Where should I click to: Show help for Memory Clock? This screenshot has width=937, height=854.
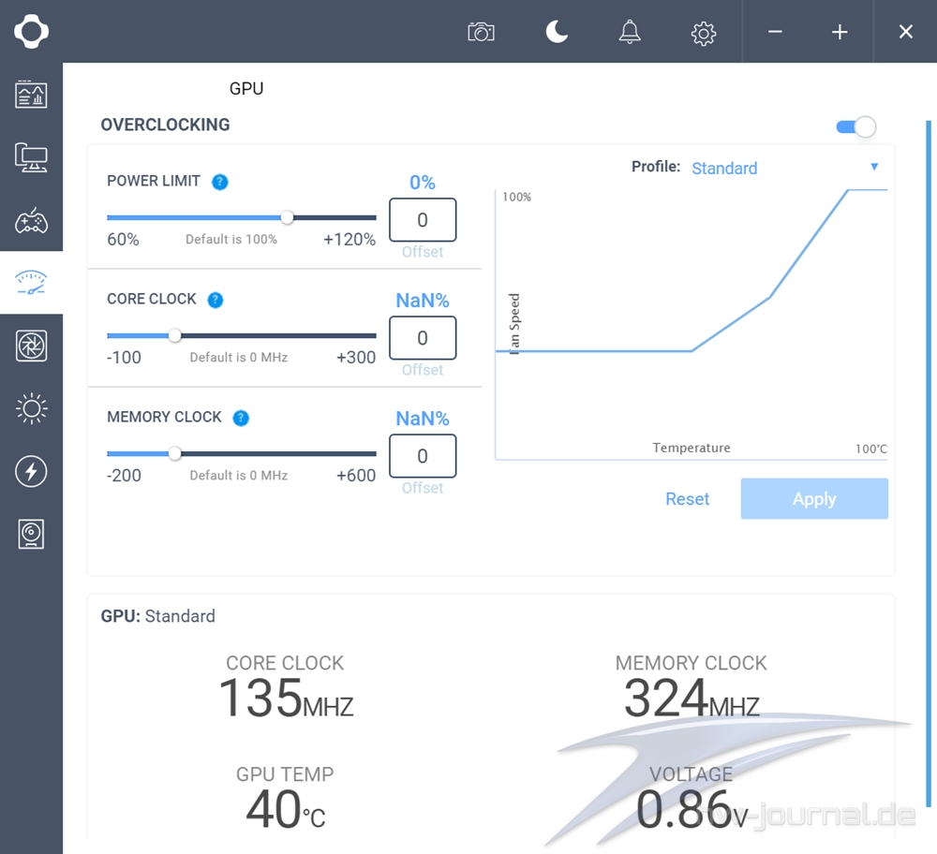point(241,418)
